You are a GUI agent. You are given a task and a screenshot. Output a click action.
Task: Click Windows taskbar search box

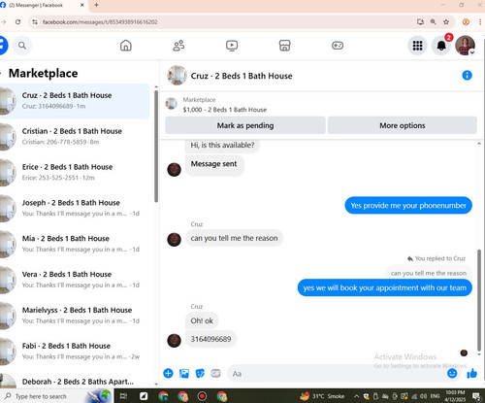55,396
